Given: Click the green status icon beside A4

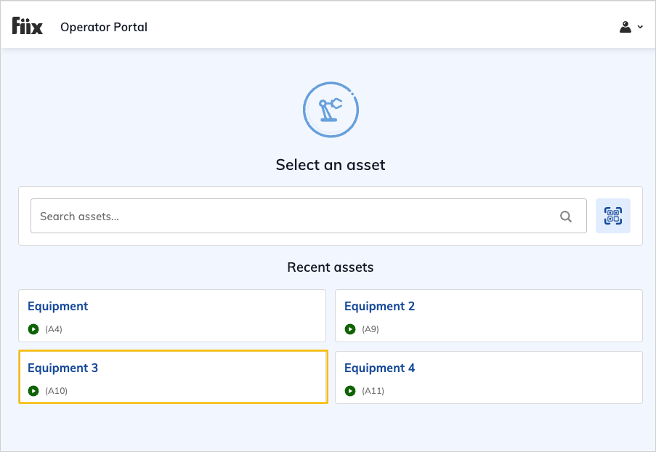Looking at the screenshot, I should pyautogui.click(x=33, y=329).
